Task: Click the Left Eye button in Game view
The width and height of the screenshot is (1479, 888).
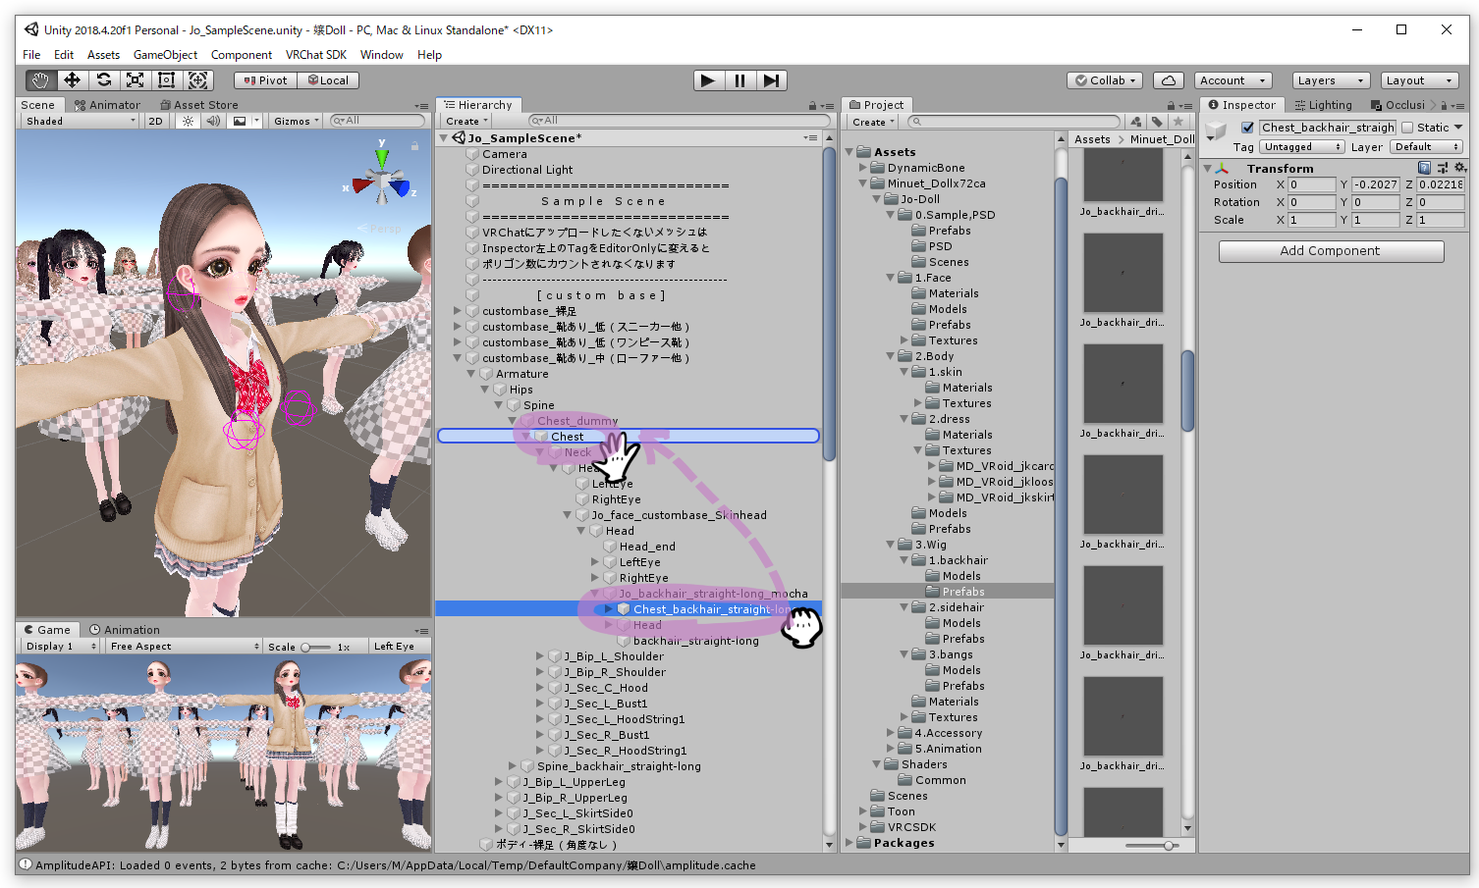Action: click(394, 646)
